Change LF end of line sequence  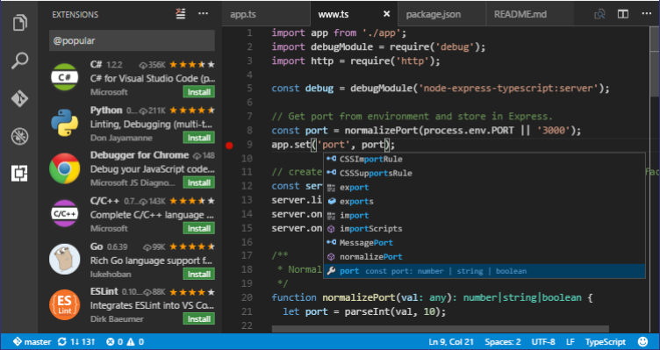[570, 341]
